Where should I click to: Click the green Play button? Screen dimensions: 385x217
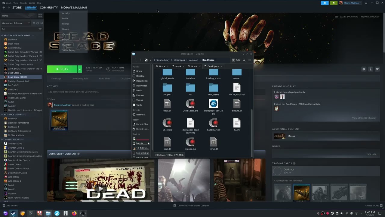click(x=62, y=69)
